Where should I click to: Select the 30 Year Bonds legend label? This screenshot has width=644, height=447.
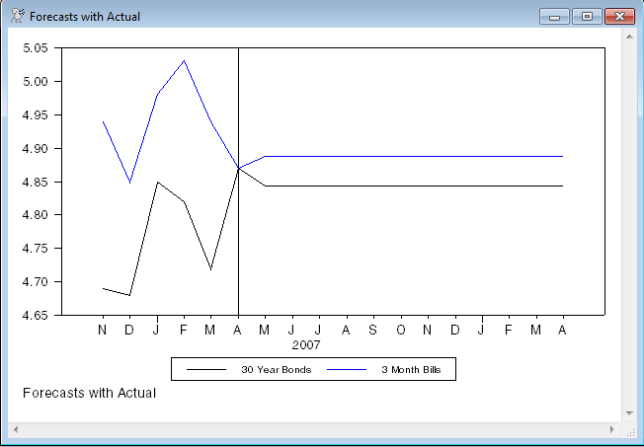click(x=276, y=370)
